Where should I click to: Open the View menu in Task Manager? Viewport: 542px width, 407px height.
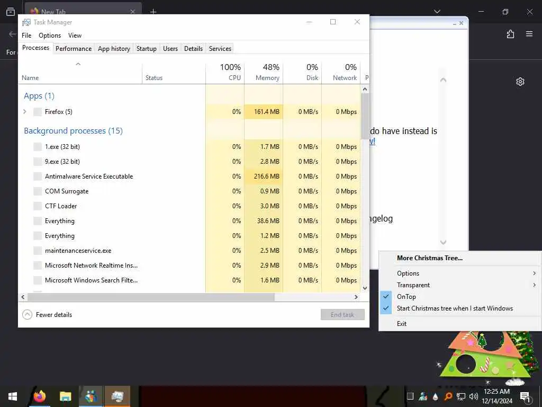[75, 36]
